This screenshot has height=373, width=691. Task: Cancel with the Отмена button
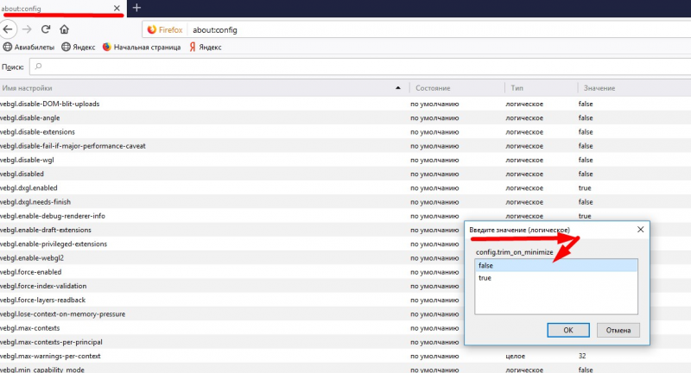click(618, 331)
